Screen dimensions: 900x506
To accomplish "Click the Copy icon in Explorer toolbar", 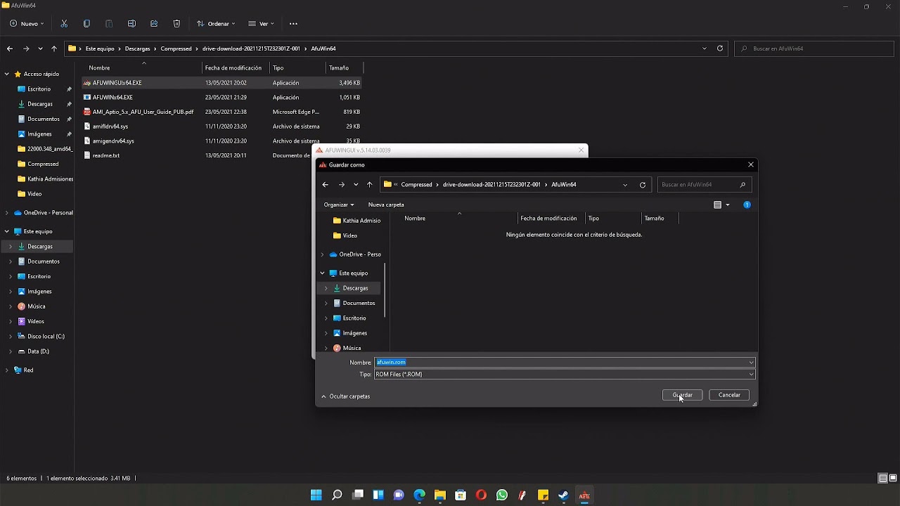I will [86, 24].
